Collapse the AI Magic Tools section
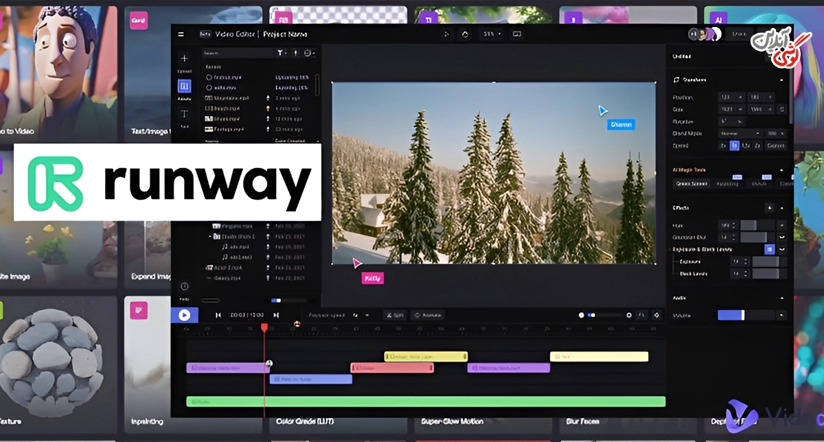 point(781,170)
